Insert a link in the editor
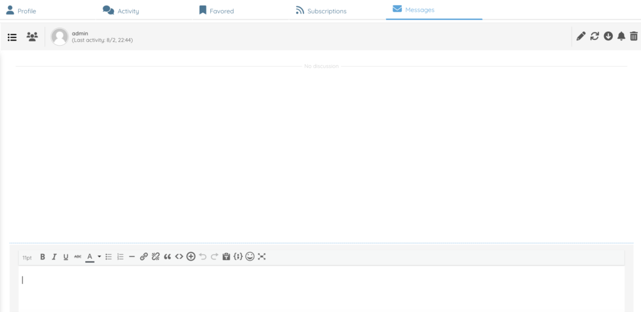The image size is (641, 312). pos(144,256)
